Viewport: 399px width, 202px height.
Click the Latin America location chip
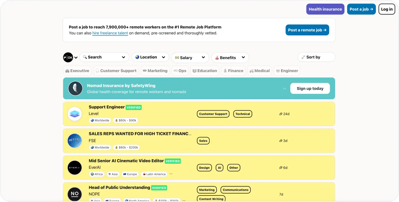click(x=154, y=174)
